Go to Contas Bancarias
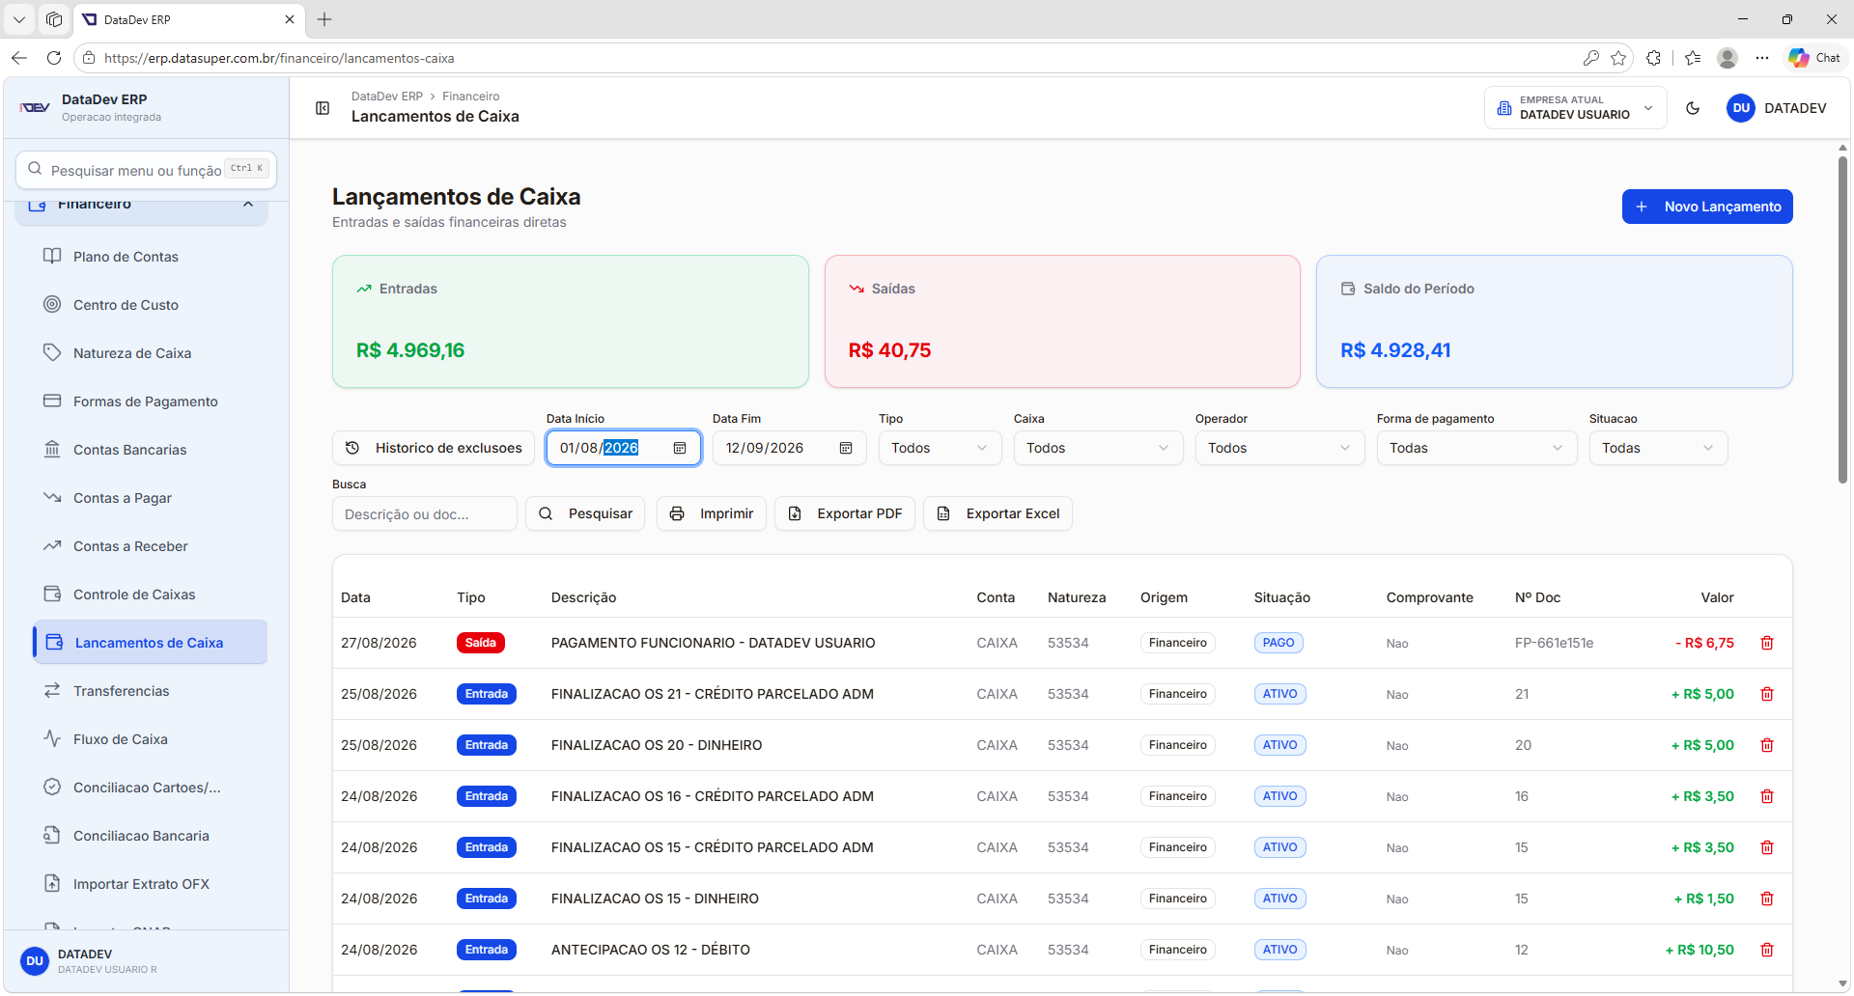1854x996 pixels. [x=150, y=450]
